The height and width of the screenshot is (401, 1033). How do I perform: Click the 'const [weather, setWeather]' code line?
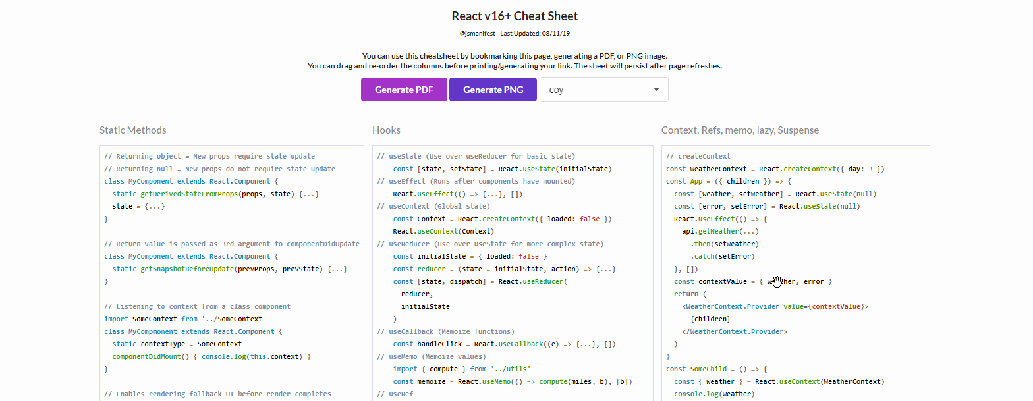pyautogui.click(x=776, y=194)
